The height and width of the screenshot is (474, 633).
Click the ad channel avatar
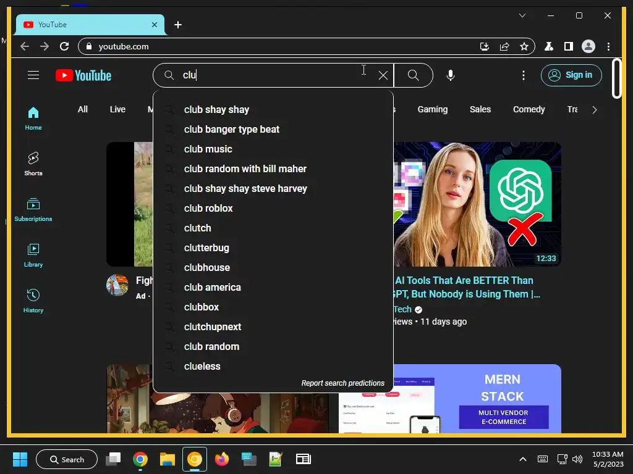click(117, 285)
